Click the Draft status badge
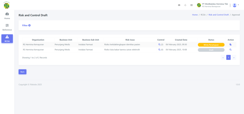The image size is (244, 114). click(211, 50)
